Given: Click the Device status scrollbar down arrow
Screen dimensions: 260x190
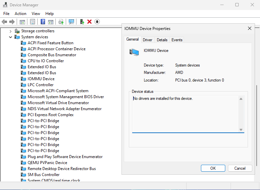Looking at the screenshot, I should click(x=241, y=129).
